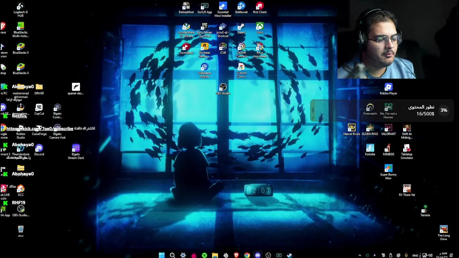Viewport: 459px width, 258px height.
Task: Open the Battle.net desktop icon
Action: pos(241,8)
